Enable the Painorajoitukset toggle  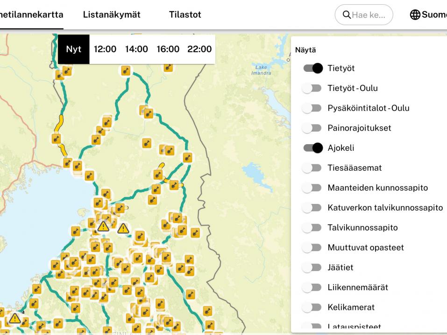(x=312, y=128)
